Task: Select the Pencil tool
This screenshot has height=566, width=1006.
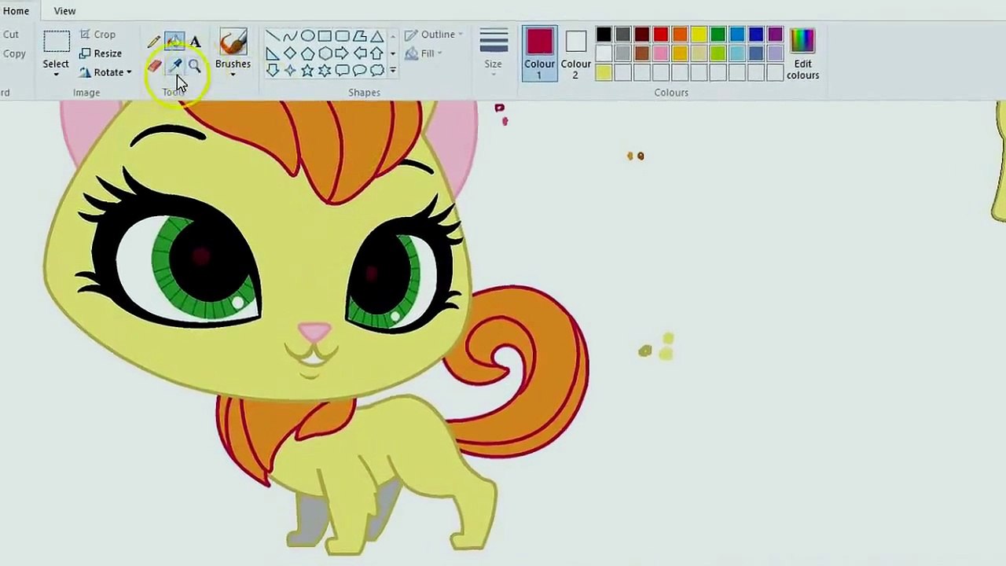Action: 154,41
